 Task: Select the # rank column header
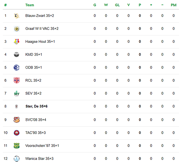tap(6, 5)
